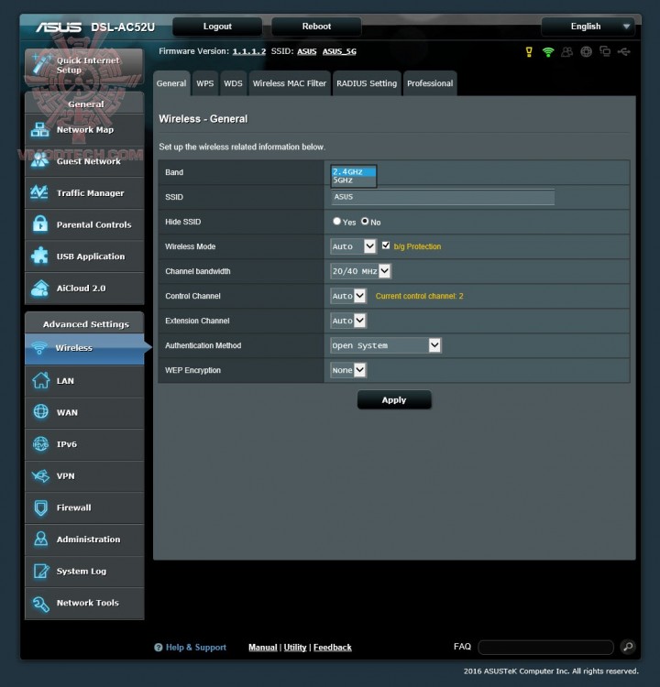The image size is (660, 687).
Task: Click the internet globe status icon in header
Action: pyautogui.click(x=586, y=51)
